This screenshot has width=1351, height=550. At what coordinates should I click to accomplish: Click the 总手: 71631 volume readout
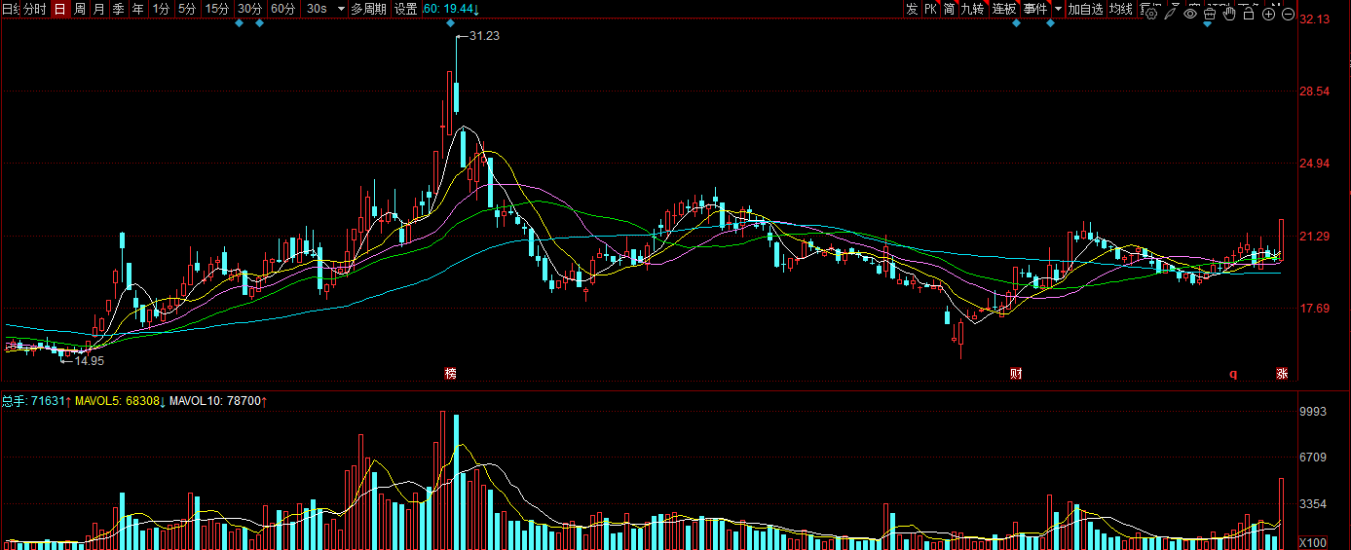(x=34, y=400)
